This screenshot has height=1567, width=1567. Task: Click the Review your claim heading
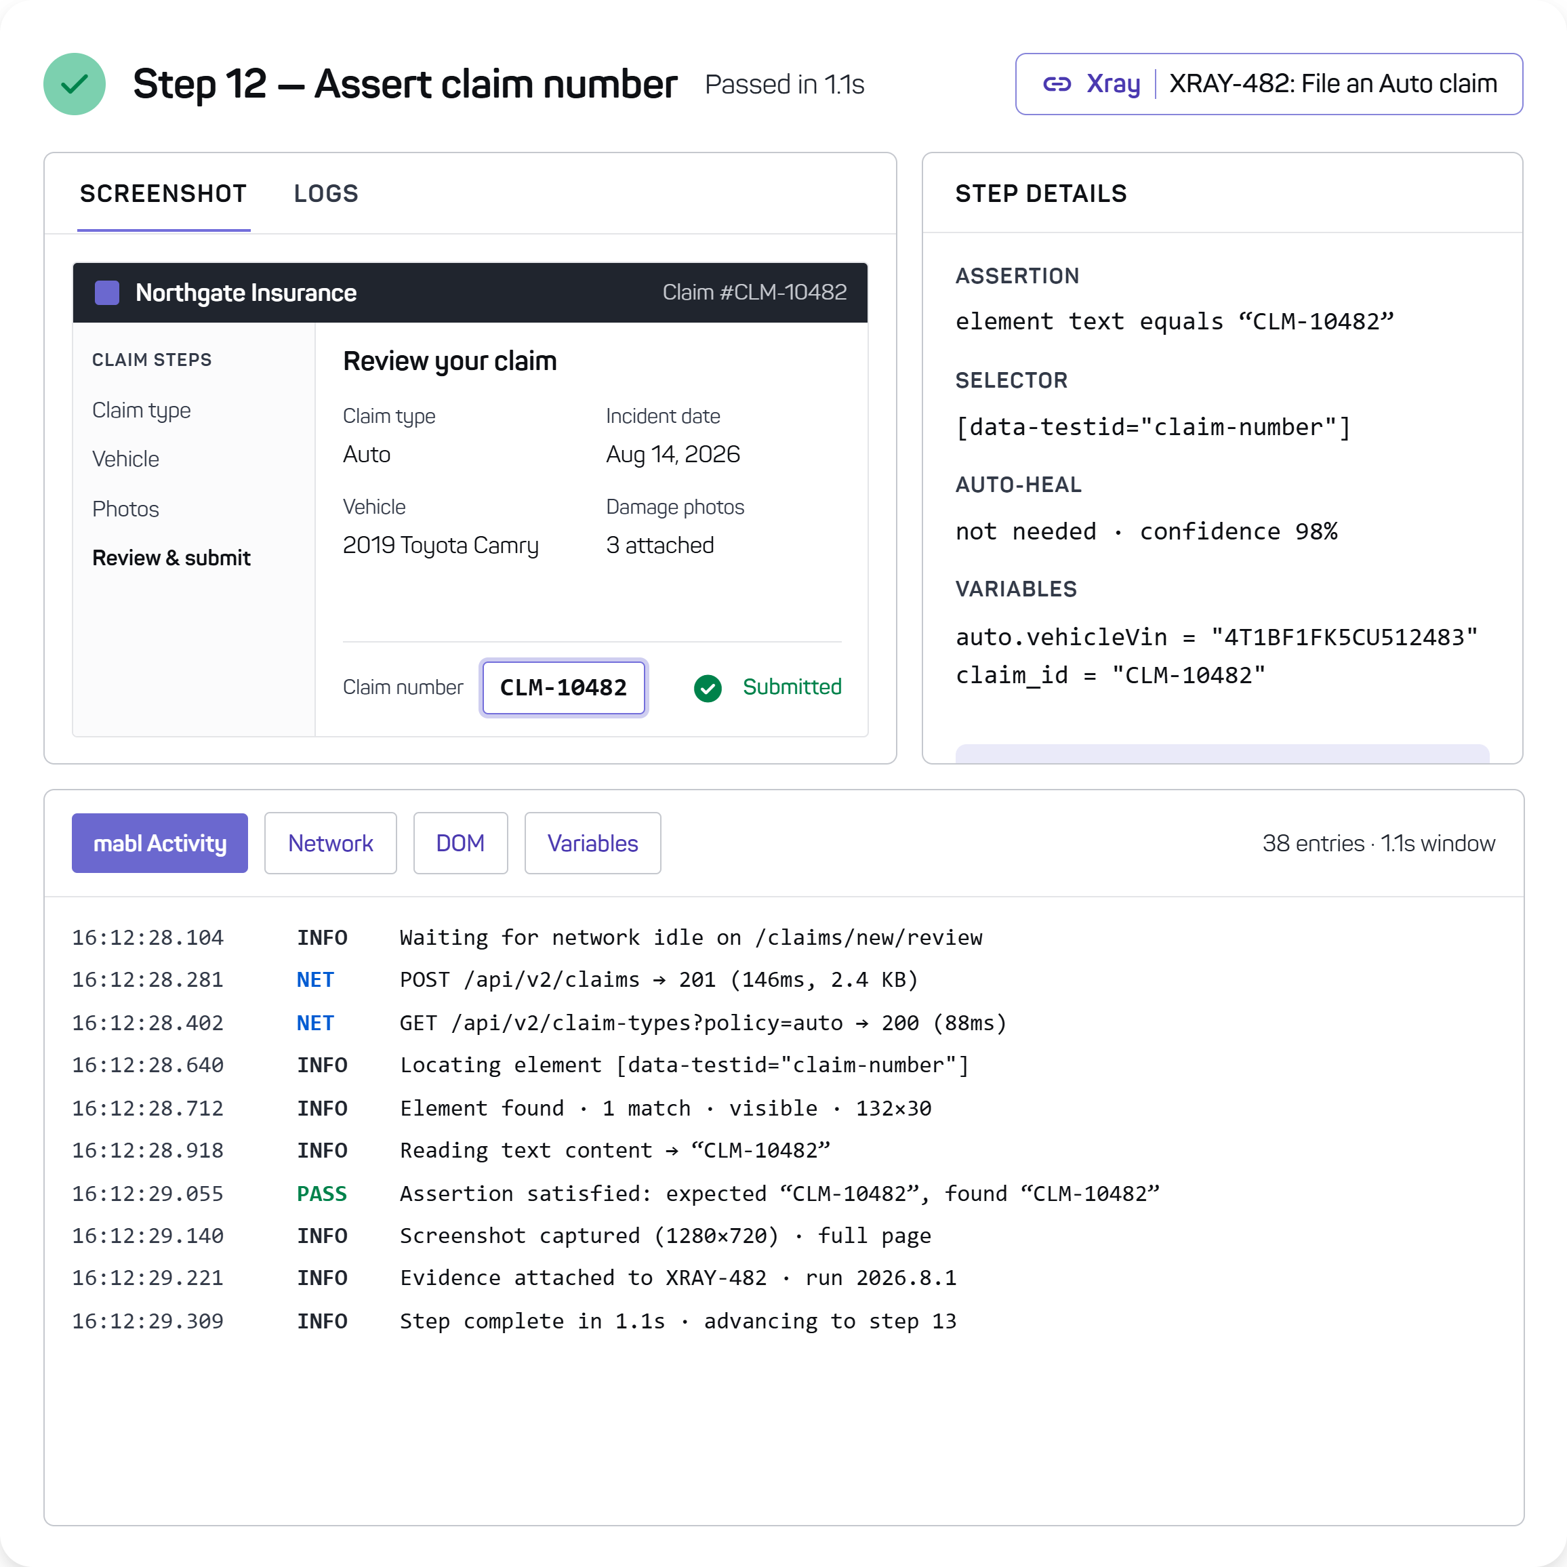tap(450, 361)
